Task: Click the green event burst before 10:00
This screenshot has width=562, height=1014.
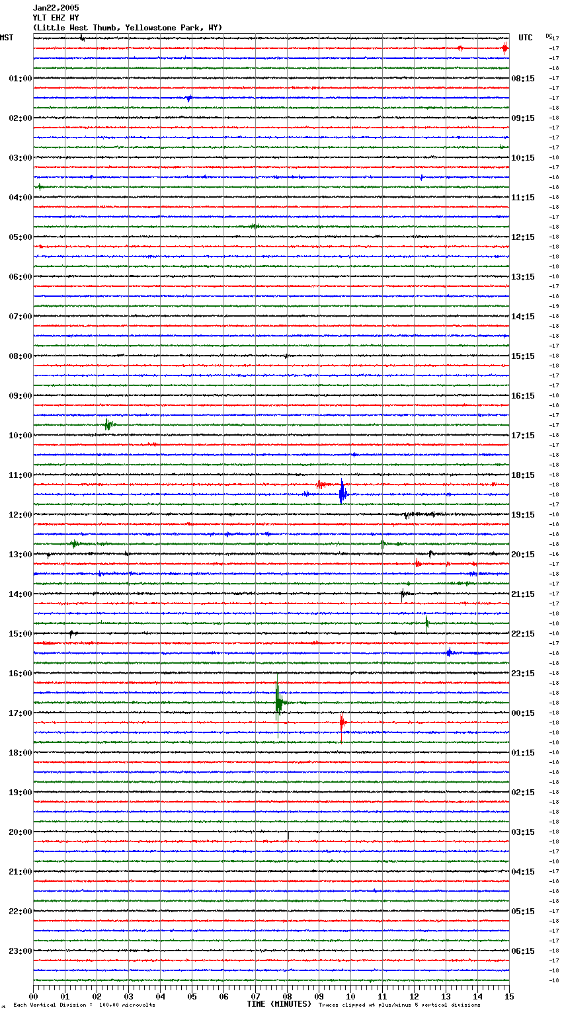Action: pos(108,424)
